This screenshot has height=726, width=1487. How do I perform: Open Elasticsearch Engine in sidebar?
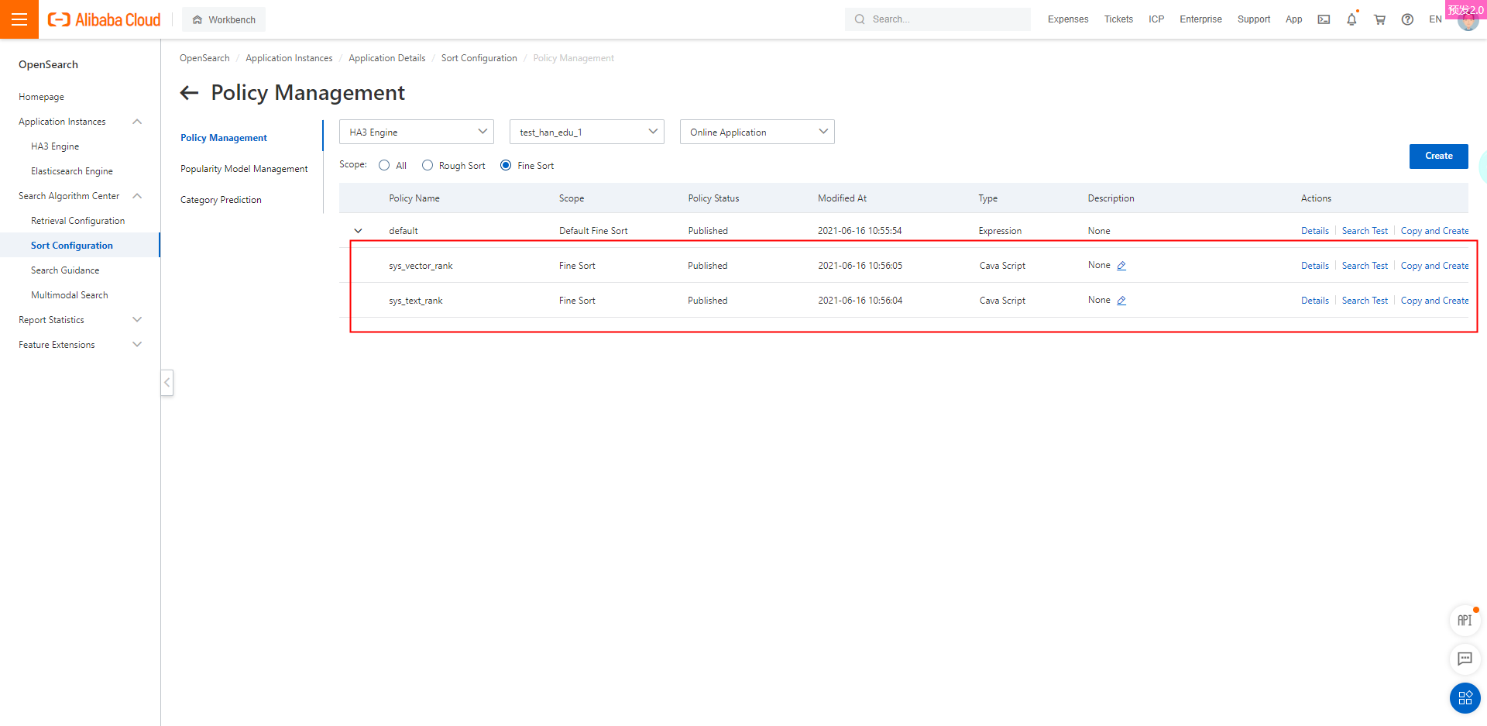coord(72,171)
